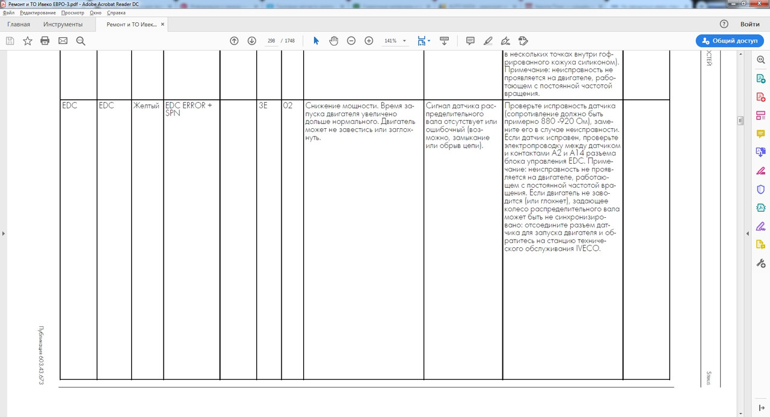Image resolution: width=770 pixels, height=417 pixels.
Task: Switch to the Инструменты tab
Action: [63, 24]
